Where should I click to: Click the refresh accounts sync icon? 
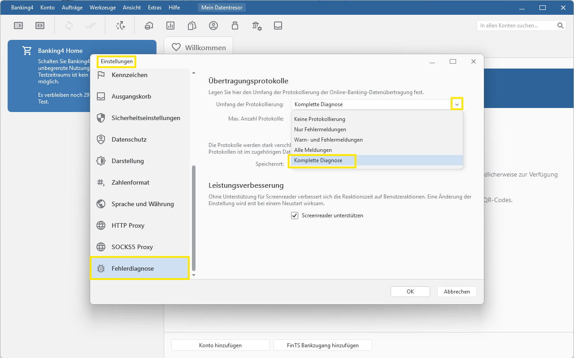[x=69, y=26]
